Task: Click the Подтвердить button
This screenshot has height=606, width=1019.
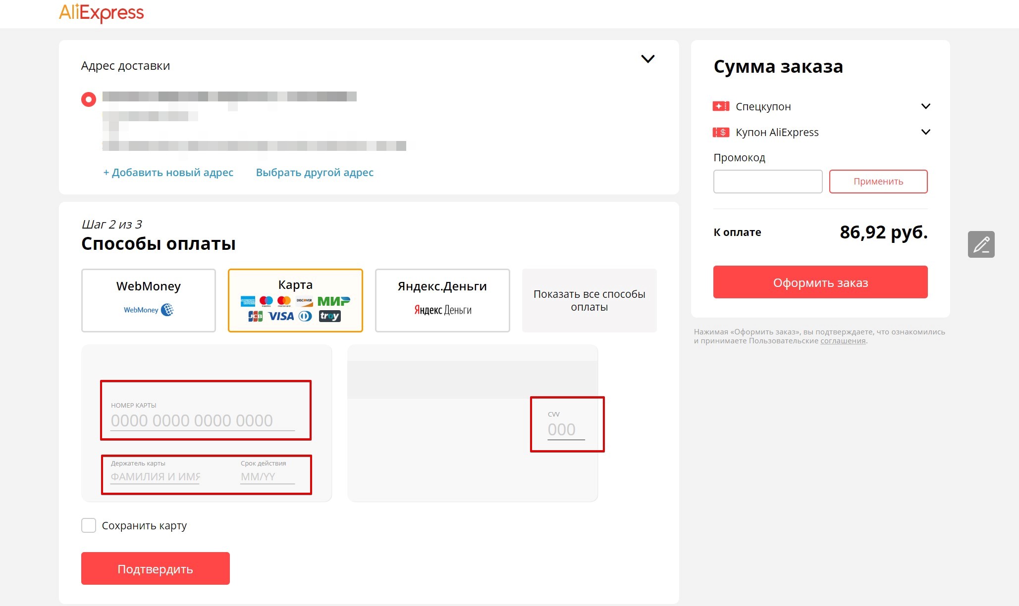Action: (x=156, y=568)
